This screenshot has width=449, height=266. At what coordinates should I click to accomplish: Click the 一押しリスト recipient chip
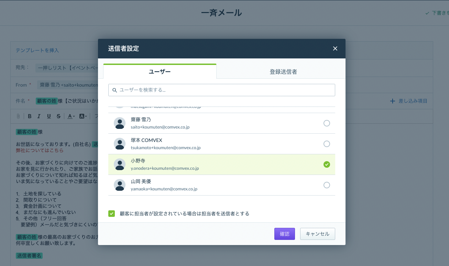(67, 68)
